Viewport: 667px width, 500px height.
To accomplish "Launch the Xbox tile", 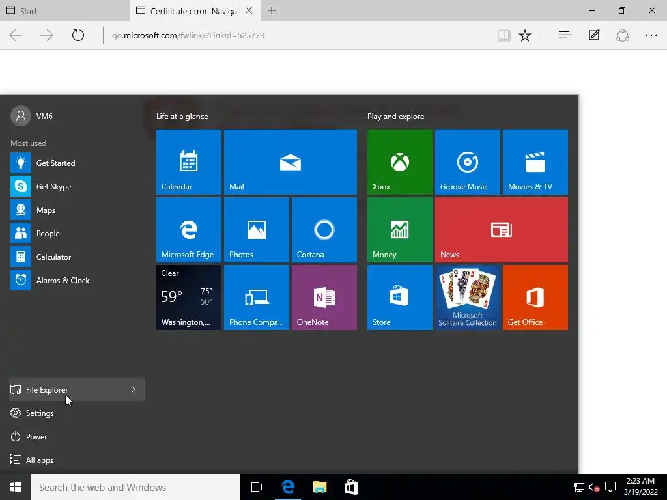I will coord(400,162).
